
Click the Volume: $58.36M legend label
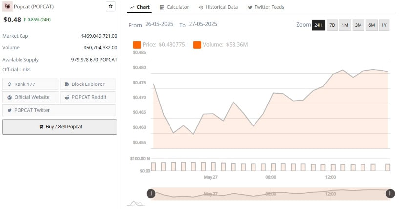(225, 45)
